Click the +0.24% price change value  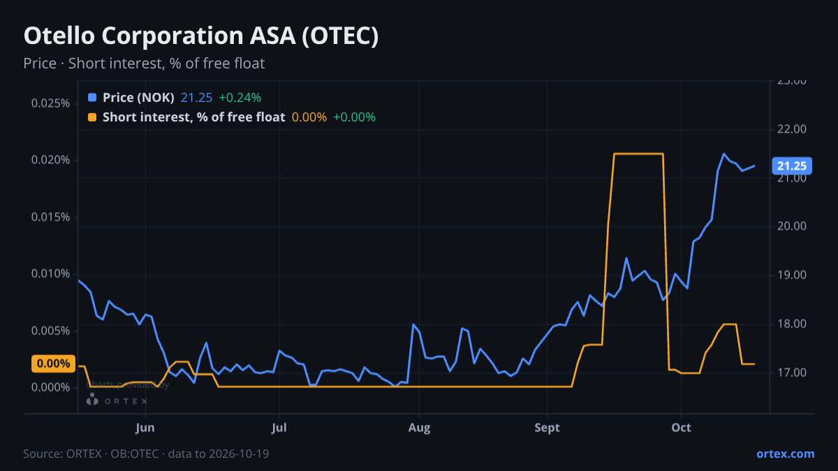[240, 98]
